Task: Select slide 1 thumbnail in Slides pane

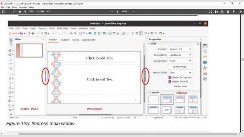Action: pyautogui.click(x=29, y=50)
